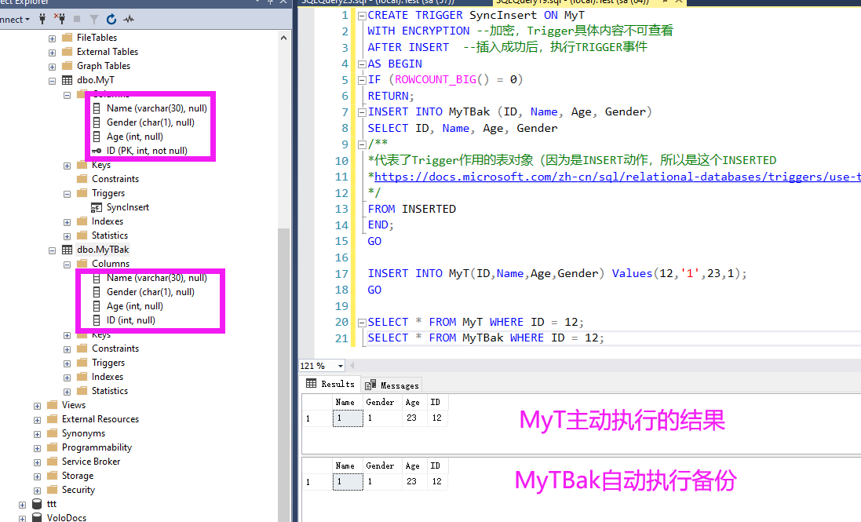
Task: Expand the Views node
Action: click(x=38, y=406)
